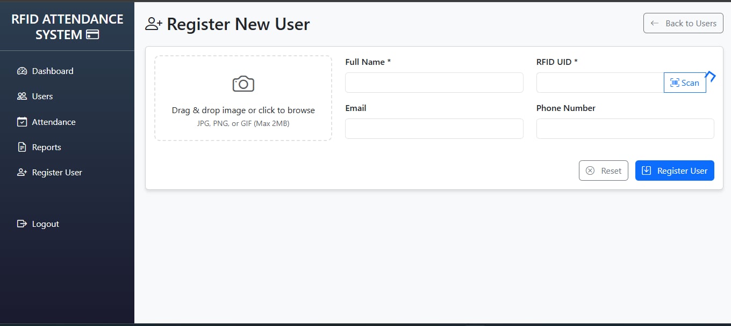The height and width of the screenshot is (326, 731).
Task: Clear the form with Reset
Action: 603,171
